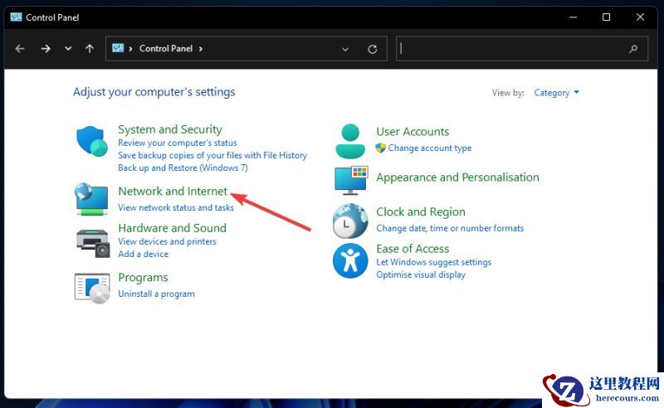Click the Change account type link text
Screen dimensions: 664x408
tap(430, 148)
